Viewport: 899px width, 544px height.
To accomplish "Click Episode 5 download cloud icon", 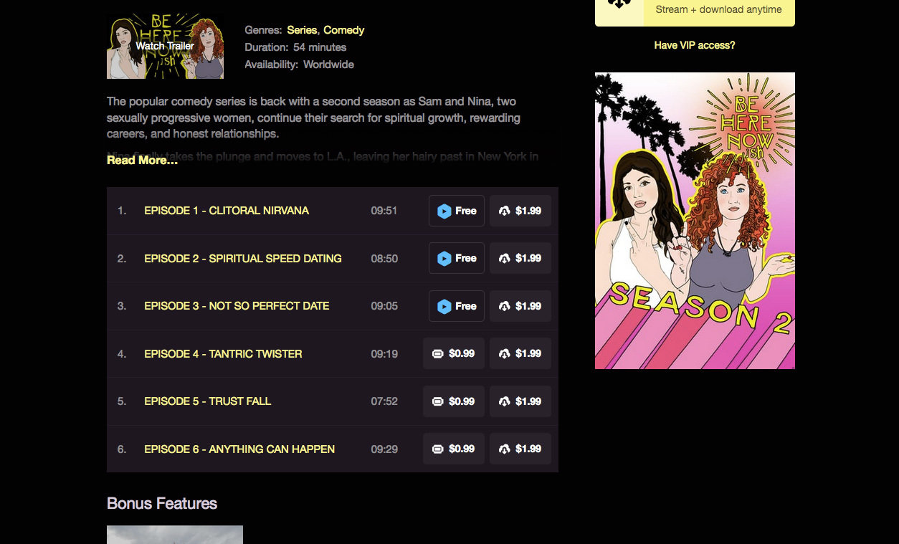I will coord(504,401).
